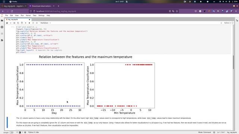
Task: Open the View menu
Action: coord(16,16)
